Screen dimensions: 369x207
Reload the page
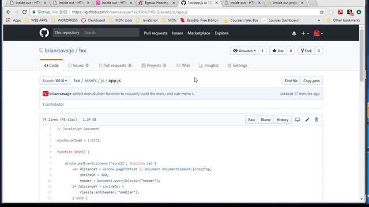pyautogui.click(x=24, y=12)
